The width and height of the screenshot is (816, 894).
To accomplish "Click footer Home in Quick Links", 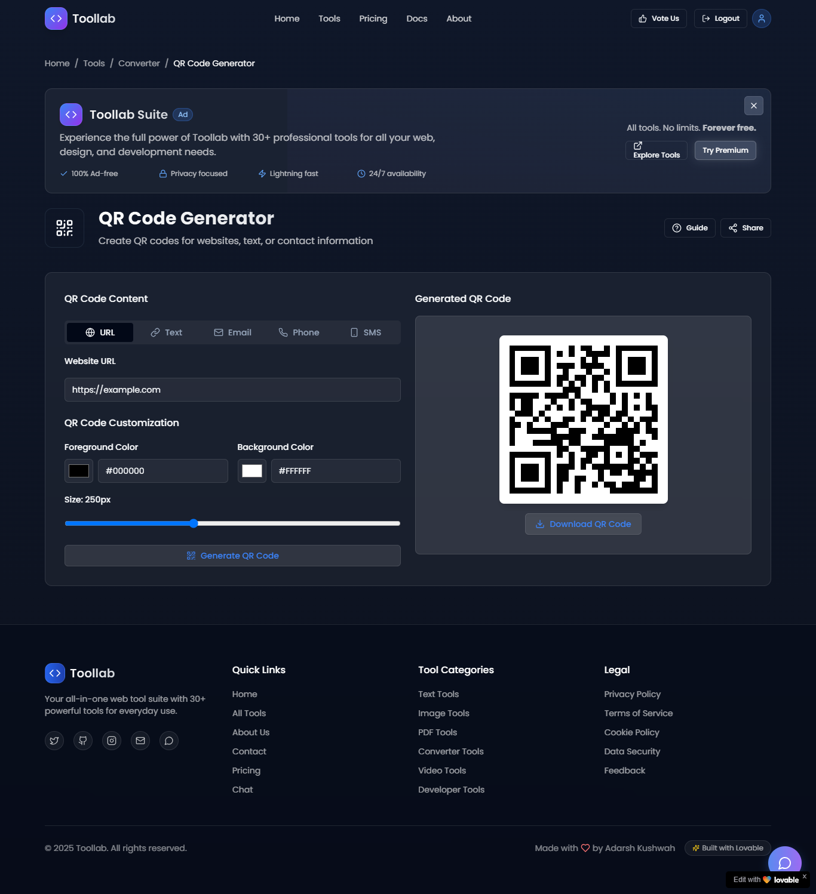I will coord(244,694).
